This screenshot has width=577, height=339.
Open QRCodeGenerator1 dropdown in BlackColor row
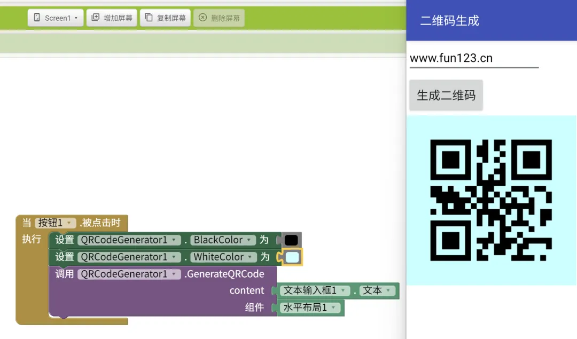coord(129,240)
